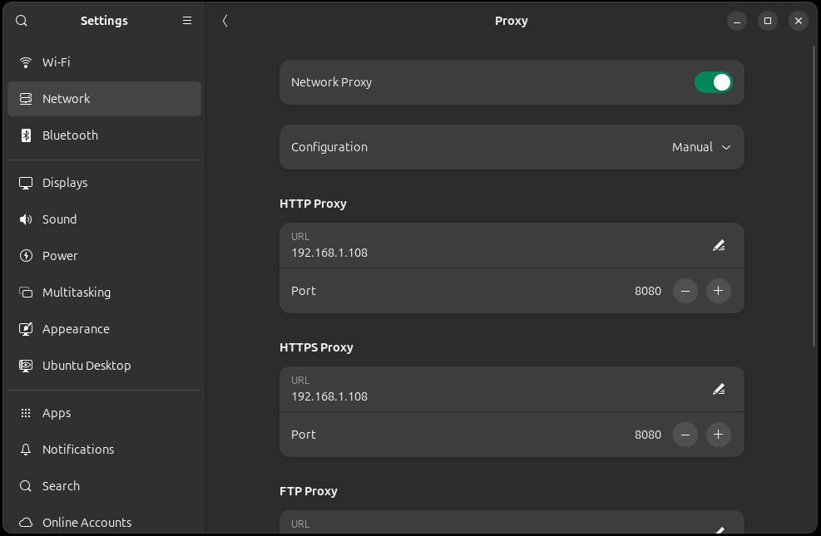Increase the HTTP Proxy port with plus
Viewport: 821px width, 536px height.
[719, 291]
